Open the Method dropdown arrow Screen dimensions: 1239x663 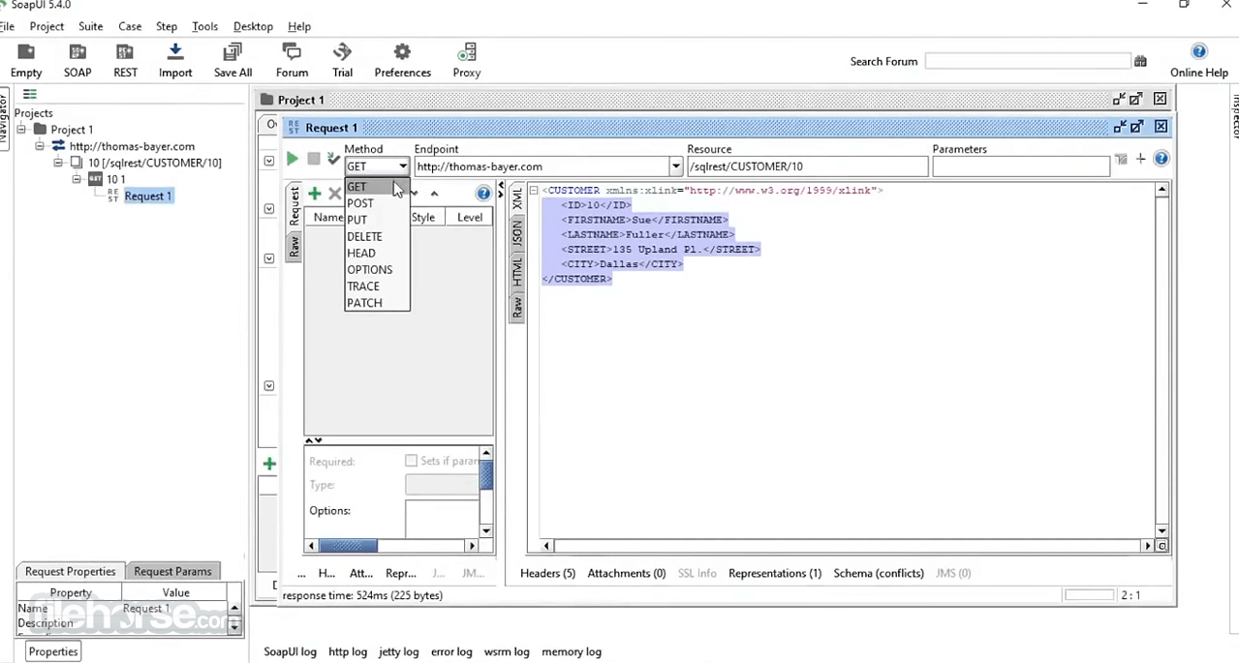pos(403,166)
